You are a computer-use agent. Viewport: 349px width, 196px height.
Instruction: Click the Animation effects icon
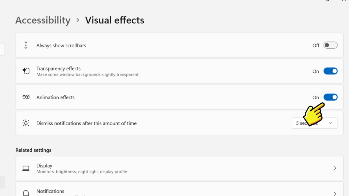click(x=26, y=97)
